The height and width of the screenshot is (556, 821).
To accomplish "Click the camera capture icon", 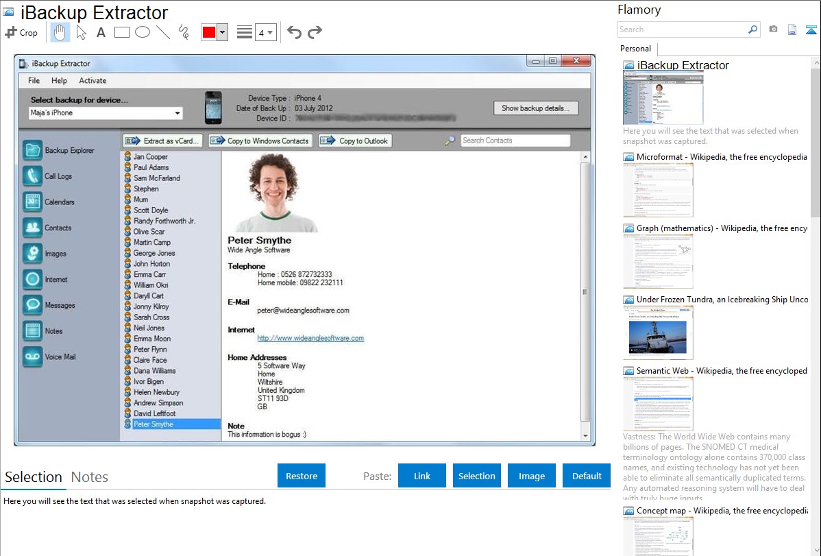I will pos(773,29).
